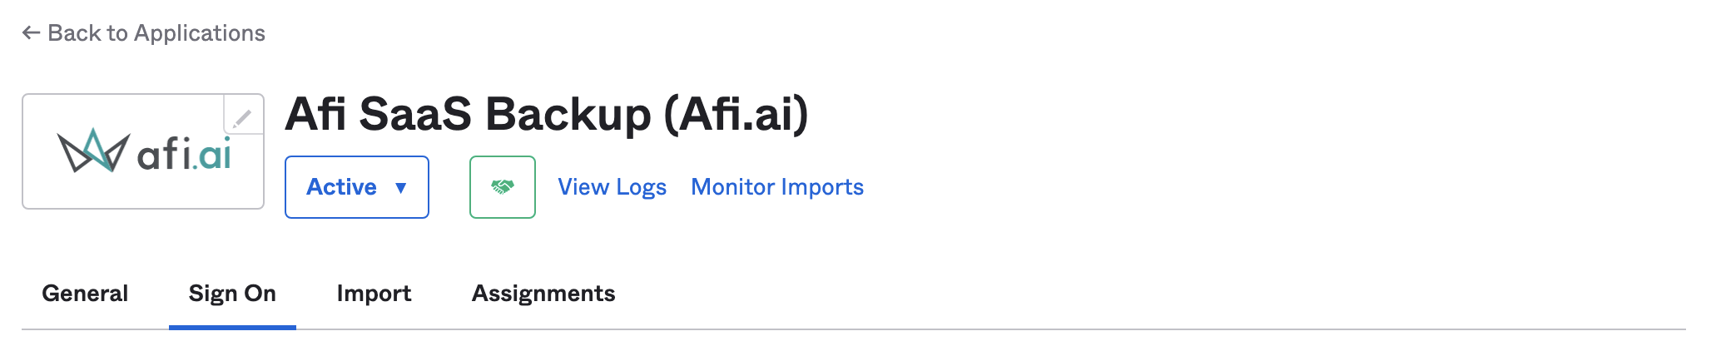
Task: Open the Active status dropdown
Action: pyautogui.click(x=356, y=187)
